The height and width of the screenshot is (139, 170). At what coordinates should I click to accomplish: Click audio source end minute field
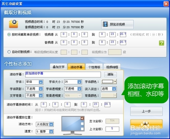tap(113, 42)
